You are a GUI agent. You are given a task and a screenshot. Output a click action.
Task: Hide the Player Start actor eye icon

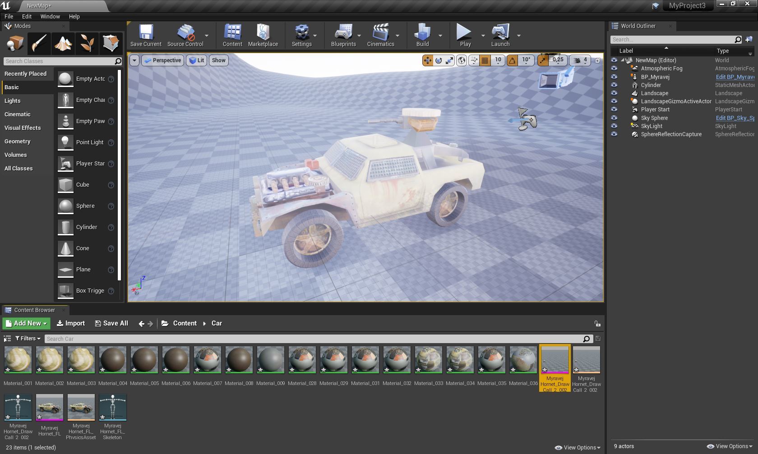[614, 109]
